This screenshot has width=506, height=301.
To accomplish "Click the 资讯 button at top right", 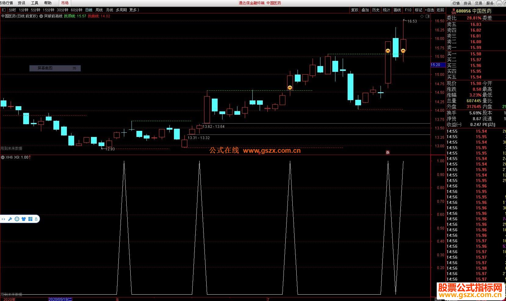I will coord(467,3).
